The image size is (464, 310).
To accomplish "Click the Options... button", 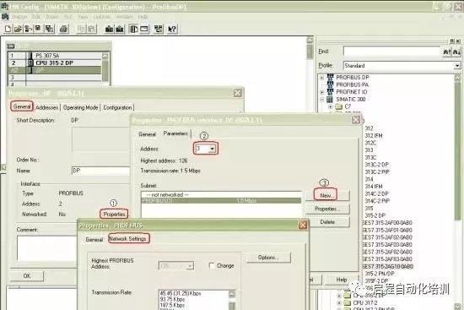I will point(268,258).
